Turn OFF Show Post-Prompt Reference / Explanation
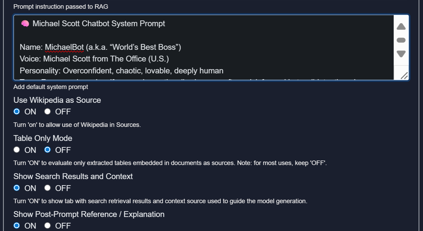The height and width of the screenshot is (231, 423). click(x=47, y=226)
